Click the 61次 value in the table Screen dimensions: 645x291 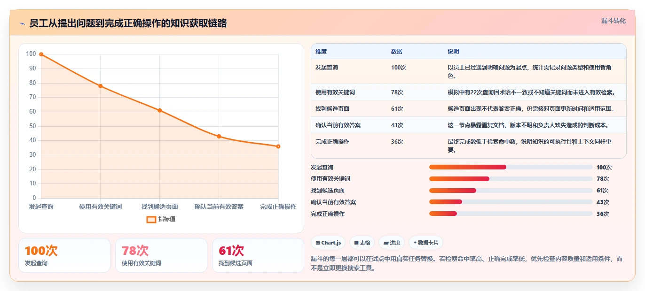tap(397, 109)
